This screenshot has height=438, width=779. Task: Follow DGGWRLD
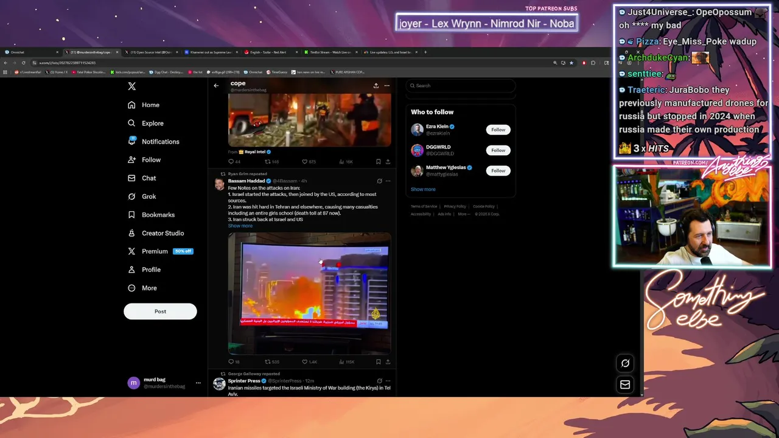[498, 150]
